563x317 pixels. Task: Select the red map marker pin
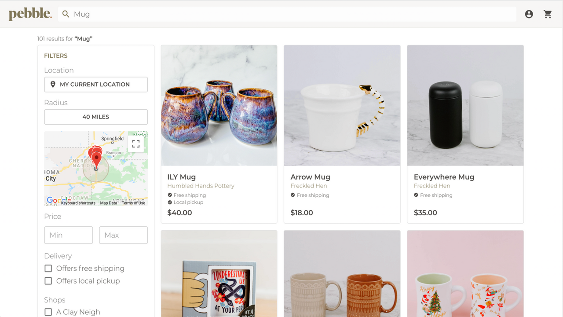pyautogui.click(x=96, y=156)
